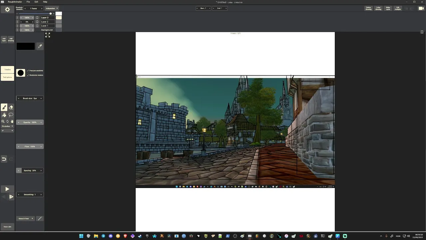Open File Explorer from the taskbar
426x240 pixels.
tap(96, 236)
